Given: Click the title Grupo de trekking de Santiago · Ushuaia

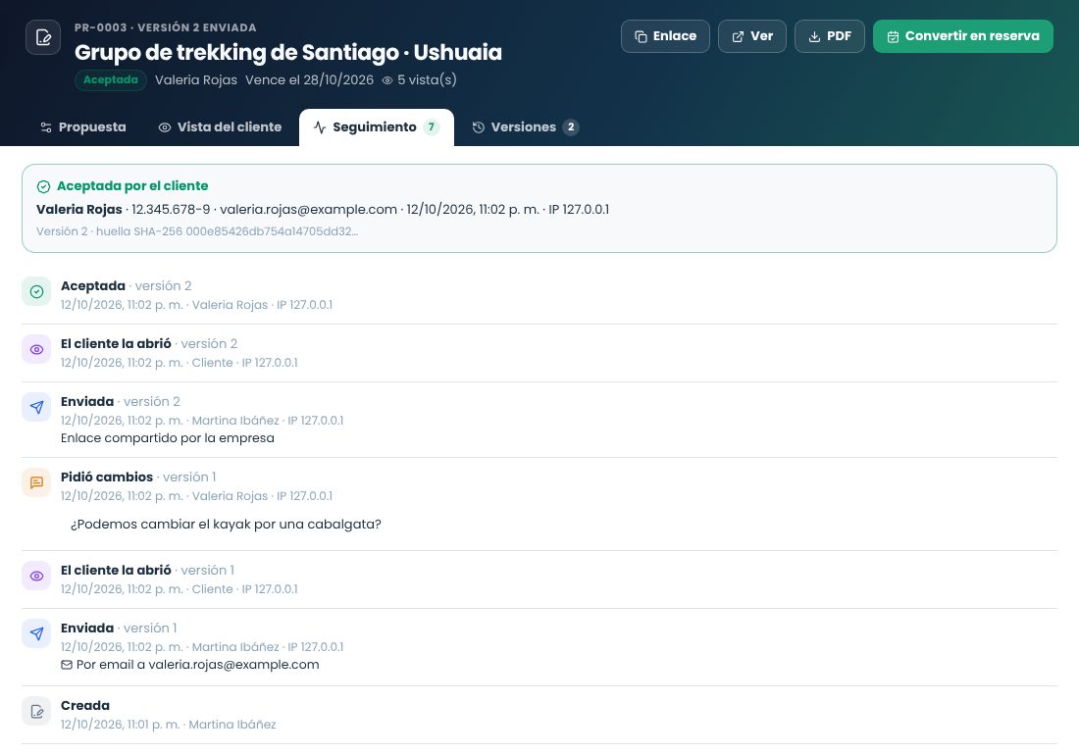Looking at the screenshot, I should click(x=288, y=52).
